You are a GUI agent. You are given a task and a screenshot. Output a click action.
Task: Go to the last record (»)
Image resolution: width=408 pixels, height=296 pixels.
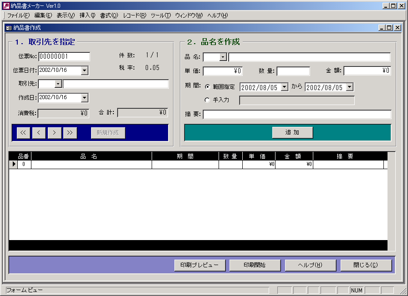pos(70,133)
